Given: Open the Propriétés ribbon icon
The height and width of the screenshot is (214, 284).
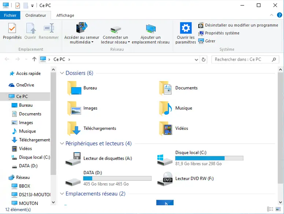Looking at the screenshot, I should (12, 28).
